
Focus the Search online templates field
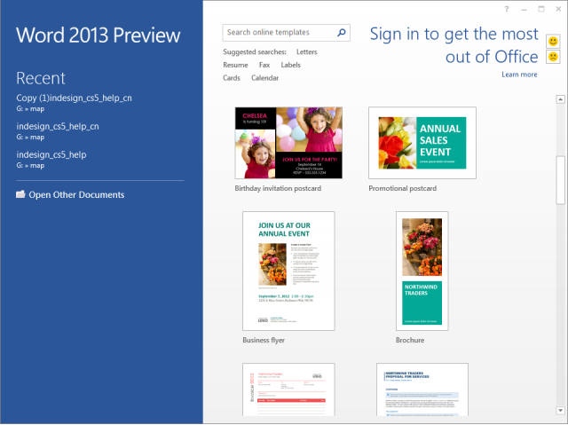tap(277, 33)
